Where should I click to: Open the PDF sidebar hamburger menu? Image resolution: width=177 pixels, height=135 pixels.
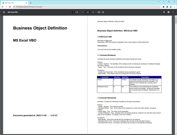pyautogui.click(x=4, y=12)
